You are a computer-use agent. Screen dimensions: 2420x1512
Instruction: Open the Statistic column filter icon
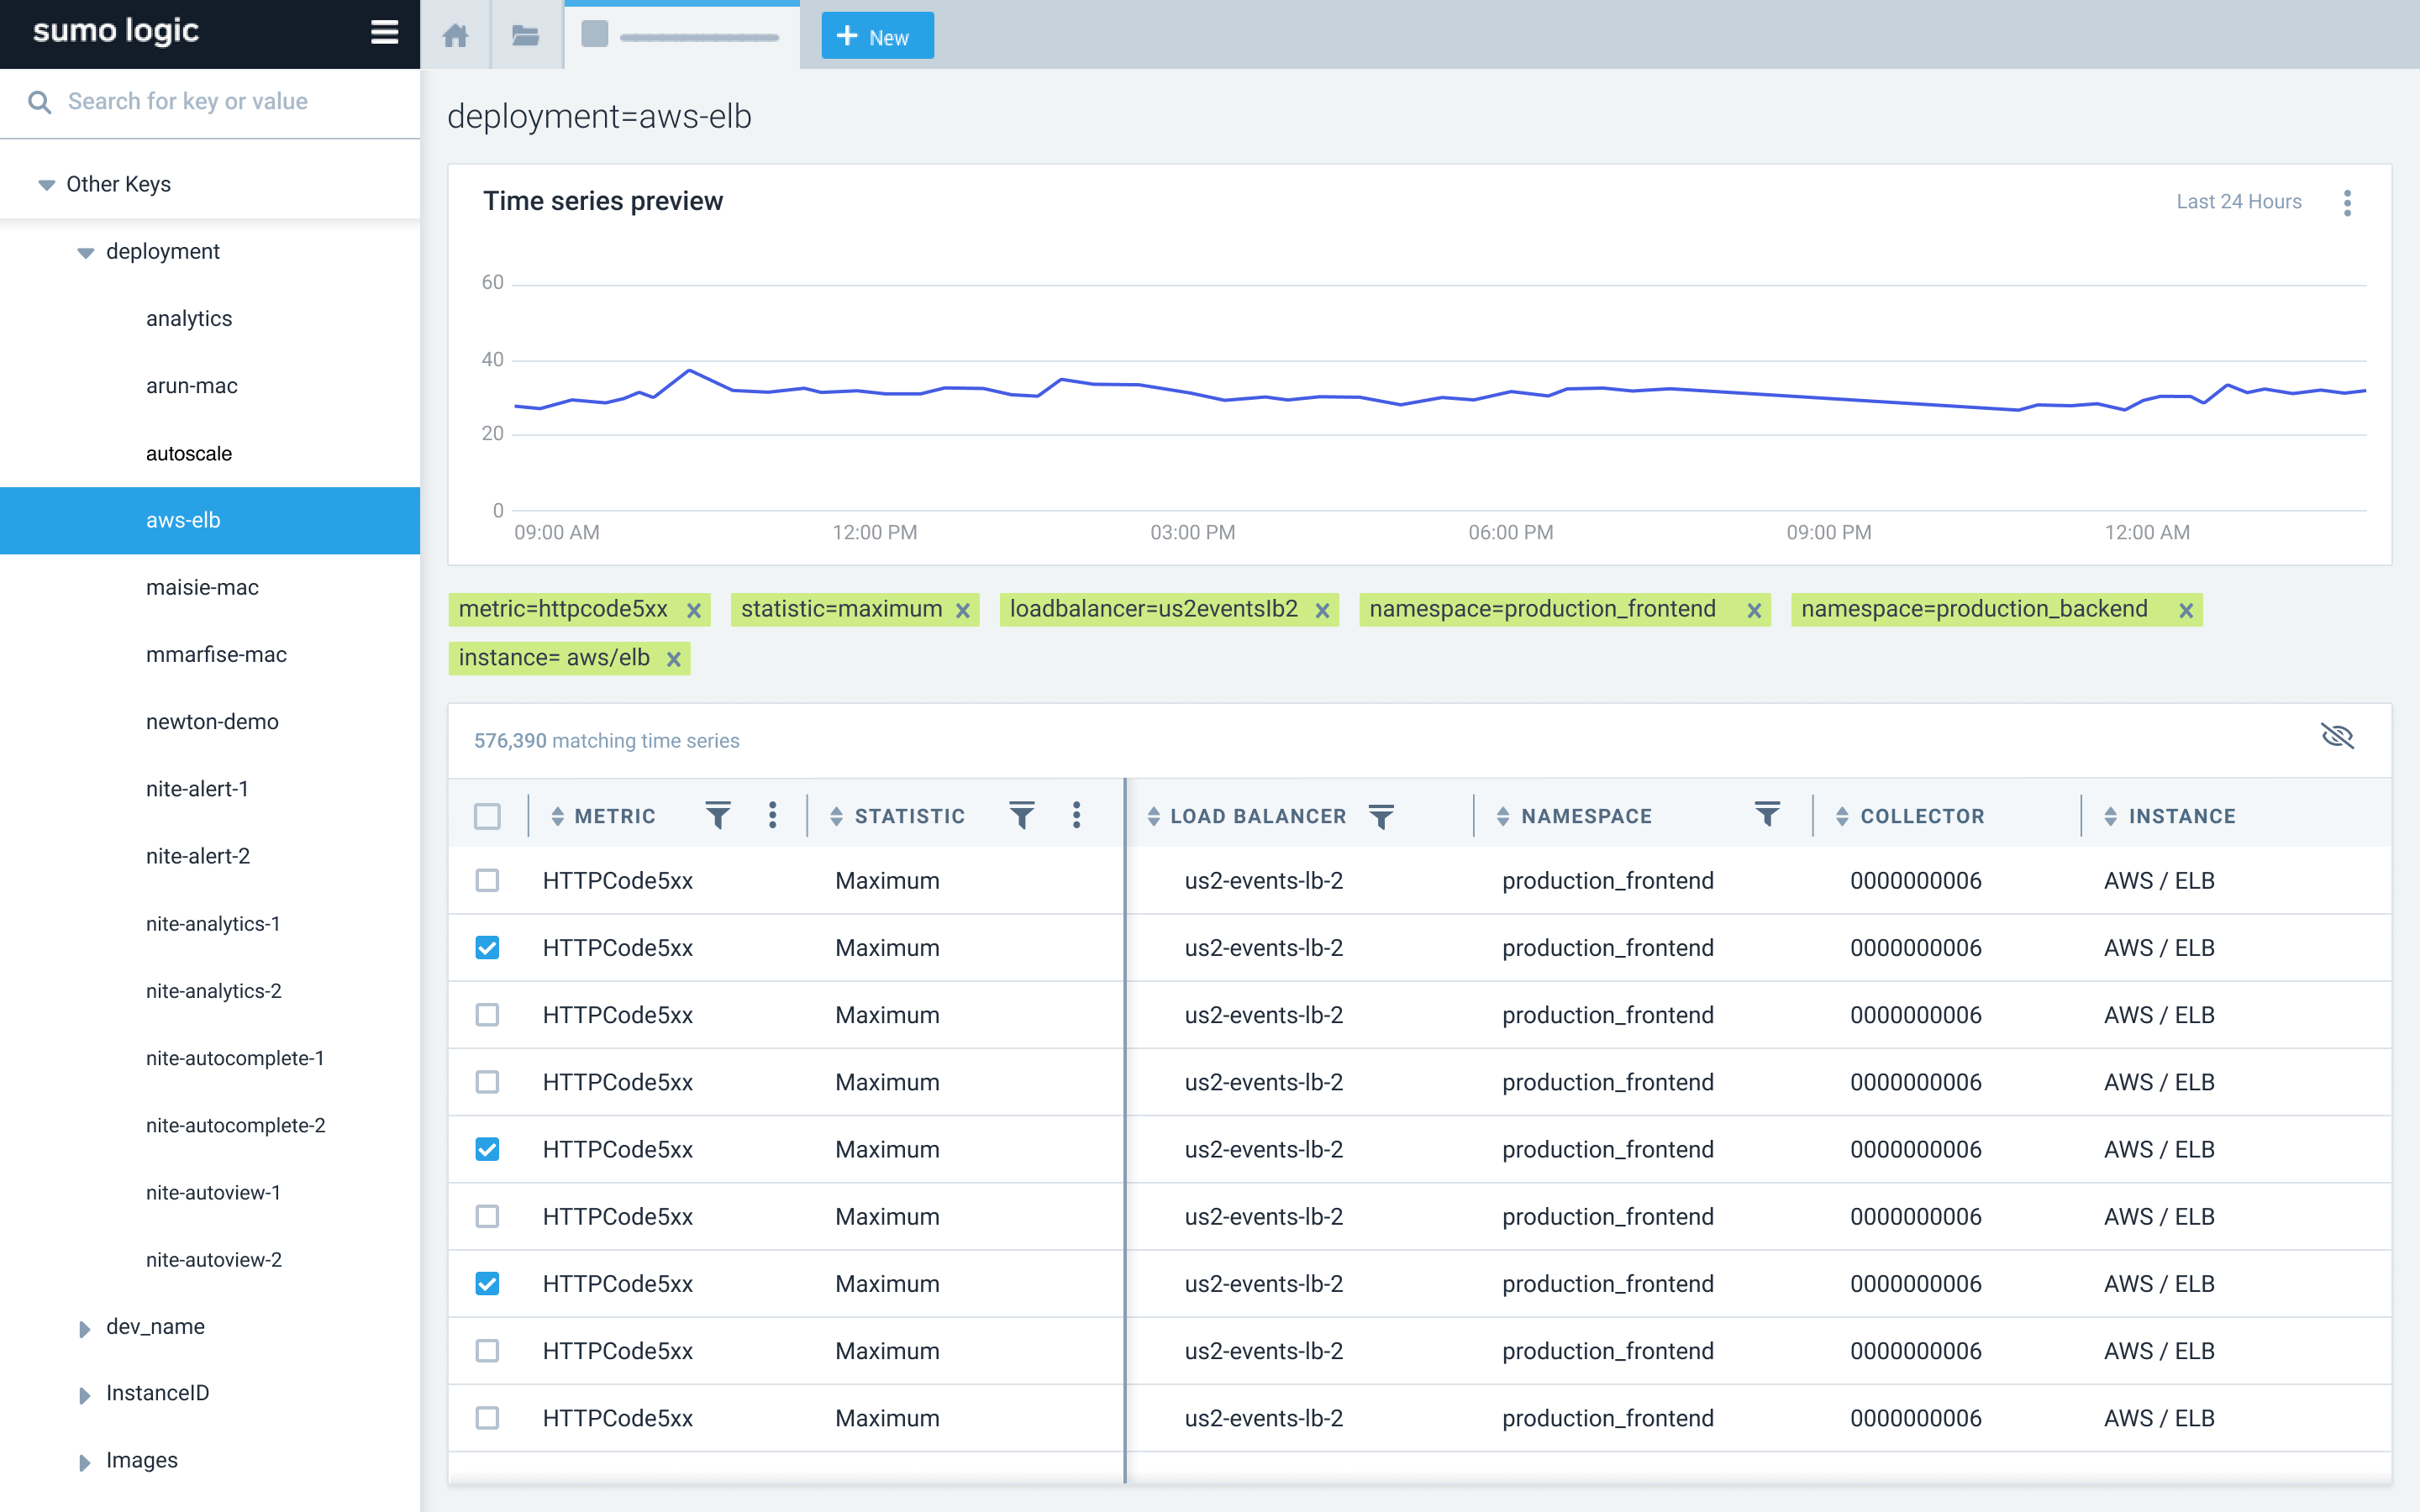coord(1022,815)
